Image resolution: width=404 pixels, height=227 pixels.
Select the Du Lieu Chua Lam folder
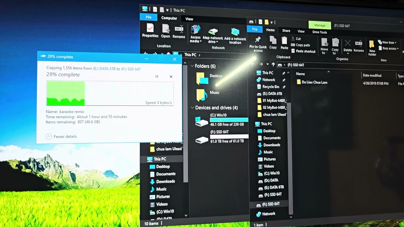(312, 82)
